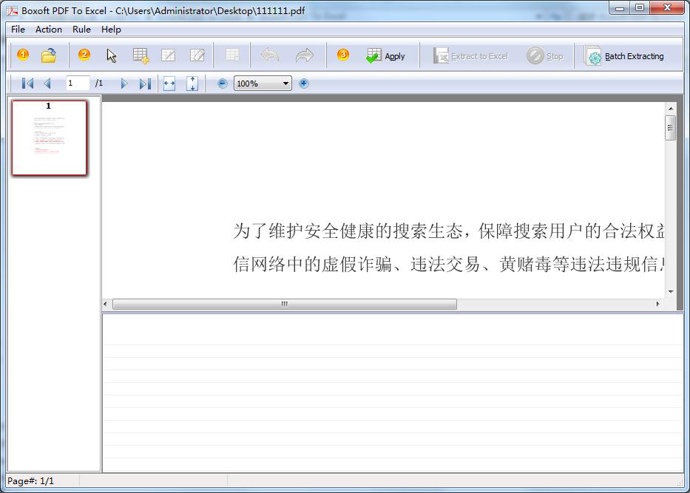
Task: Select the arrow pointer tool
Action: (112, 55)
